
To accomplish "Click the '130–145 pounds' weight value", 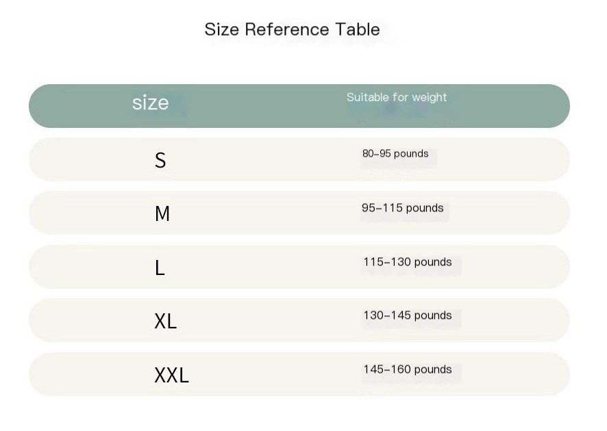I will click(407, 315).
